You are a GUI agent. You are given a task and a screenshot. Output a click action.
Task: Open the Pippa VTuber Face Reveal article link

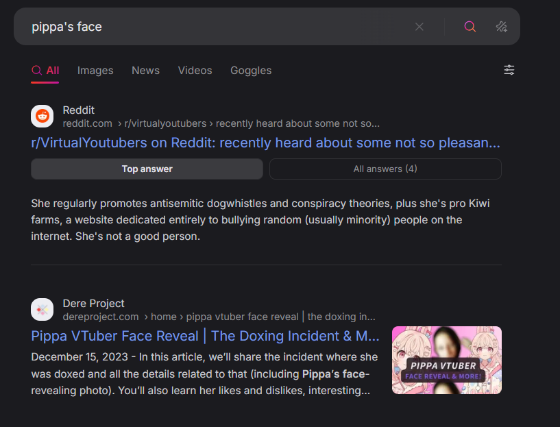206,336
